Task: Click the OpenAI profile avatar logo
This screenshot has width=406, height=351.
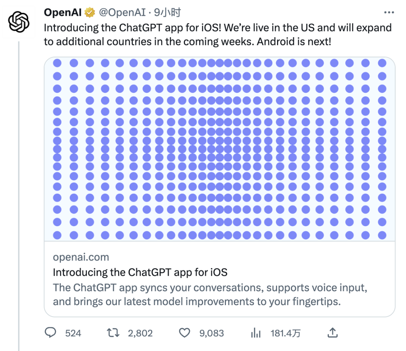Action: (19, 22)
